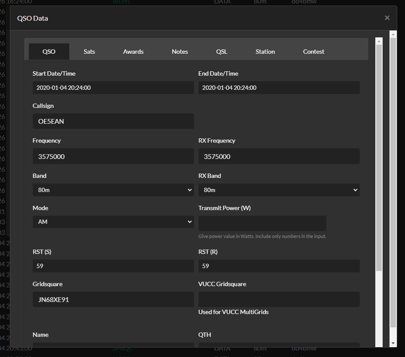Select the RST (S) field
This screenshot has height=357, width=405.
click(113, 265)
